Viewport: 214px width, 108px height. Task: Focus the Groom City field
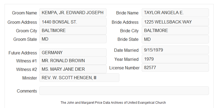pos(73,30)
